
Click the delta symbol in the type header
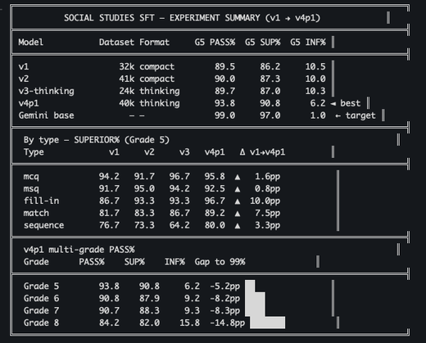pyautogui.click(x=242, y=152)
